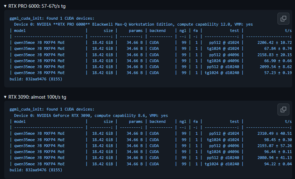Image resolution: width=295 pixels, height=179 pixels.
Task: Click the 'test' header in the RTX 3090 table
Action: point(234,122)
